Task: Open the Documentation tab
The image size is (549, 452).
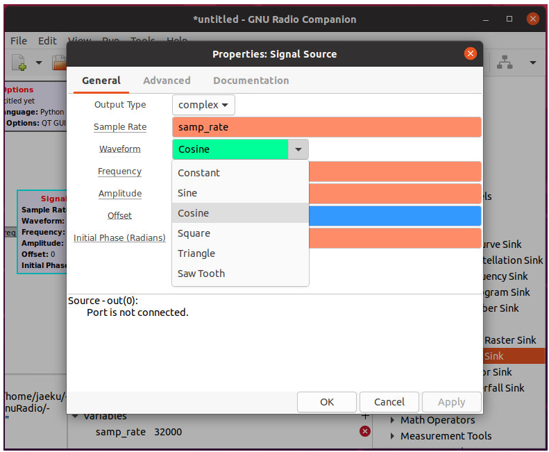Action: click(251, 81)
